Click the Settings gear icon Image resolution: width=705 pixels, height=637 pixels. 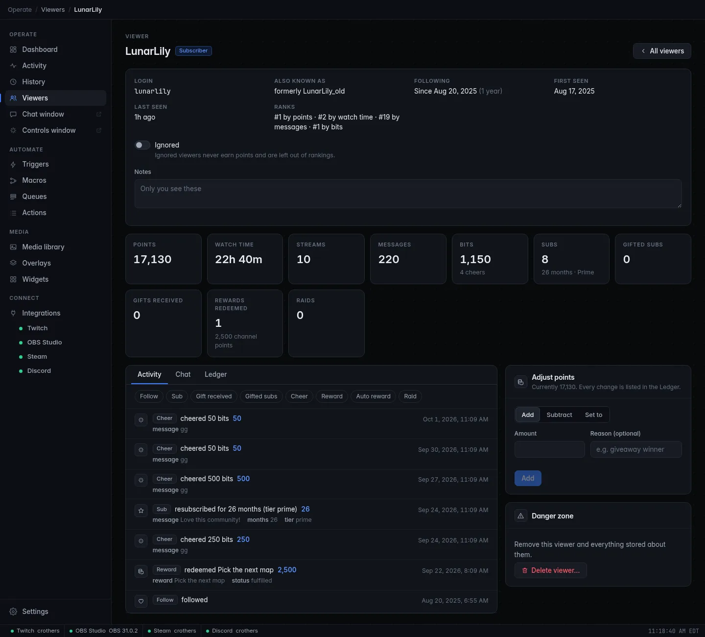click(x=13, y=612)
